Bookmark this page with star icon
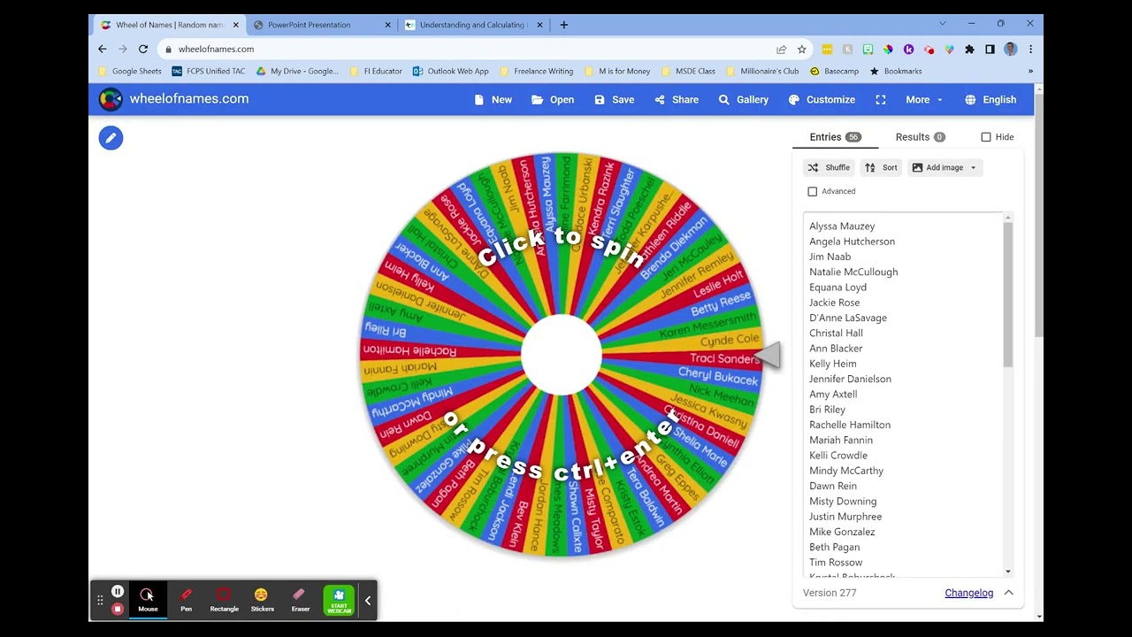The height and width of the screenshot is (637, 1132). 801,50
